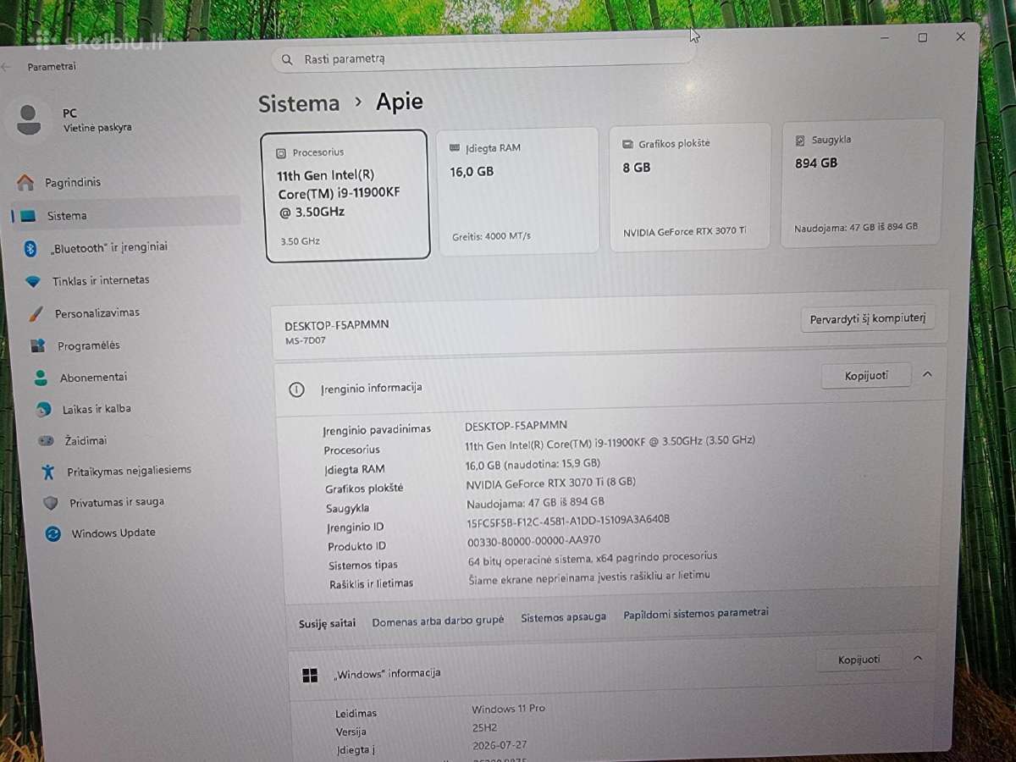
Task: Click the MS-7D07 model text
Action: (x=306, y=340)
